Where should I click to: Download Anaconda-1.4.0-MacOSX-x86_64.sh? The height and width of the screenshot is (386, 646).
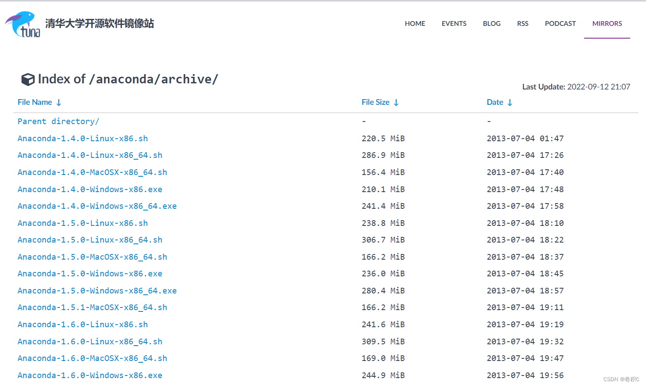(x=92, y=172)
